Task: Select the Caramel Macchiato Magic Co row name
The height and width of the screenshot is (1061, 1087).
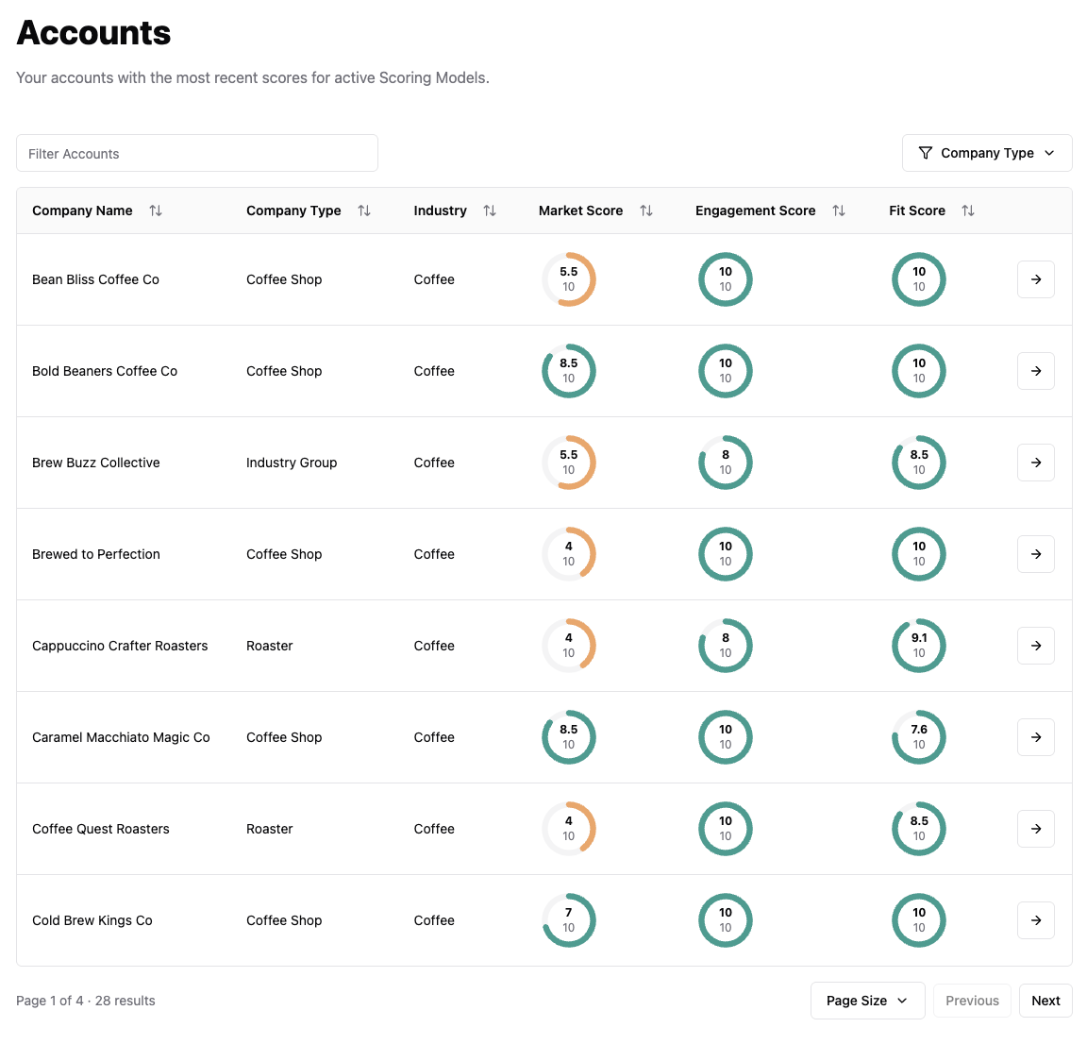Action: coord(121,737)
